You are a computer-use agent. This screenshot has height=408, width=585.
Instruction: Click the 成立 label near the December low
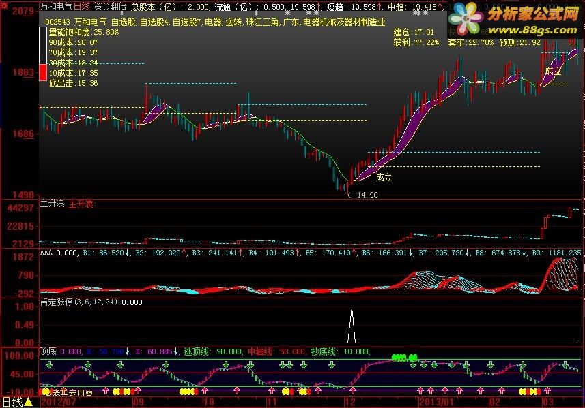[x=384, y=178]
